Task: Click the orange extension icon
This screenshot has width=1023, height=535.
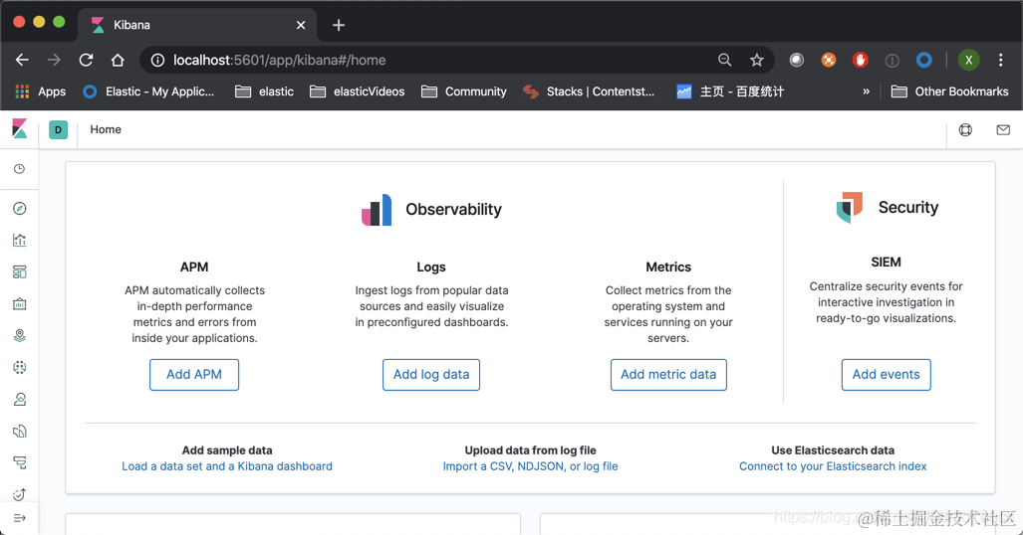Action: tap(829, 60)
